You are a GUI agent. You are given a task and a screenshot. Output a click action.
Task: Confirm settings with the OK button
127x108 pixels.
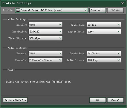(98, 100)
